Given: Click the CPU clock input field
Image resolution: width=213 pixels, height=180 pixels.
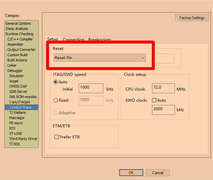Looking at the screenshot, I should tap(163, 88).
